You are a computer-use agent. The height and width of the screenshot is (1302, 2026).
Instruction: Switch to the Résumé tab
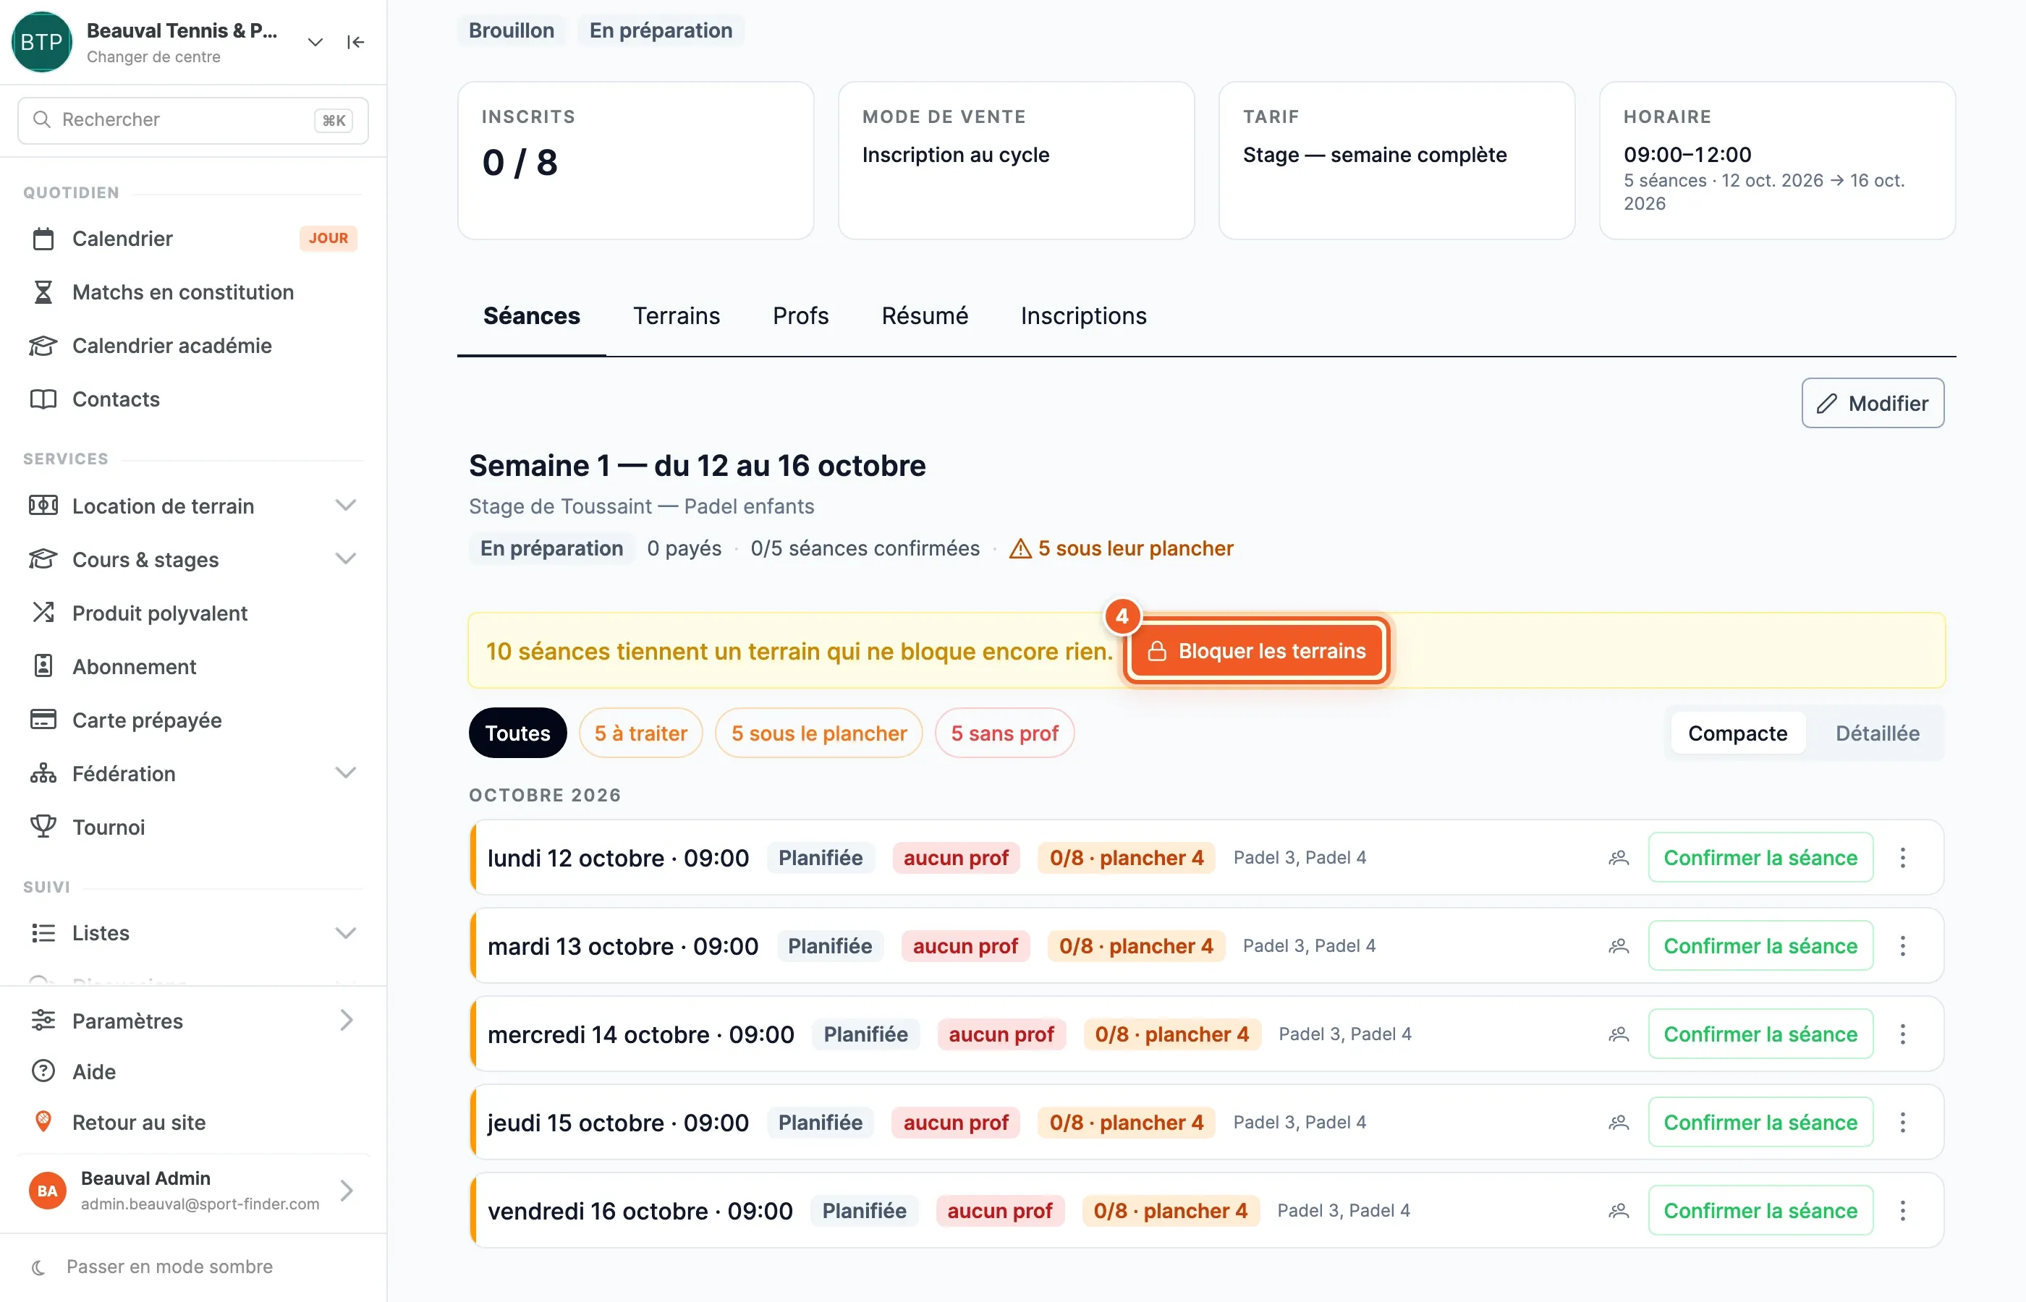pos(924,316)
